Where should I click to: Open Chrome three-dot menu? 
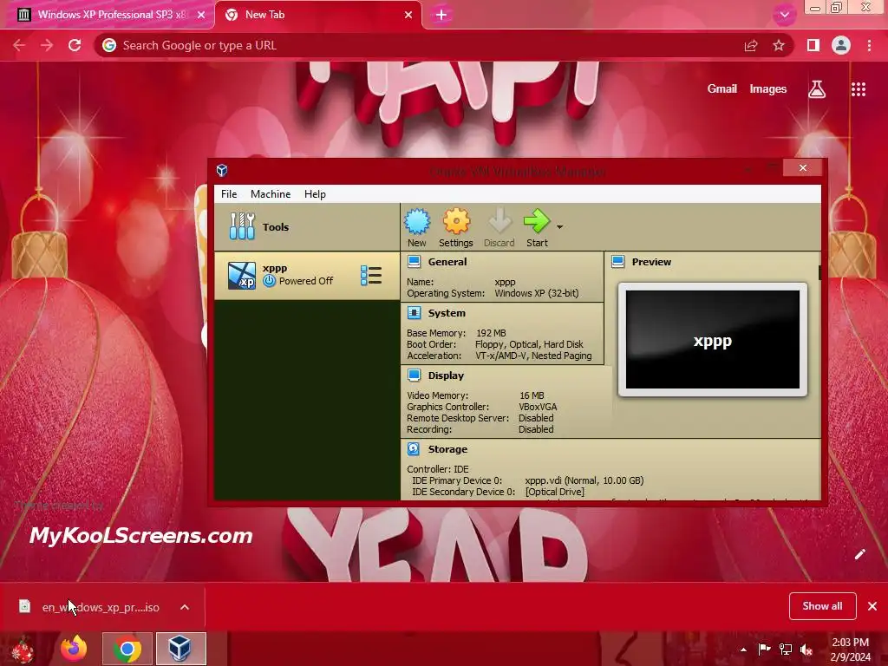tap(869, 45)
